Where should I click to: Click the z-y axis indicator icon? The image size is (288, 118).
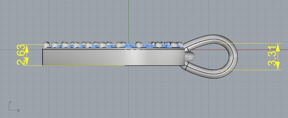point(14,106)
